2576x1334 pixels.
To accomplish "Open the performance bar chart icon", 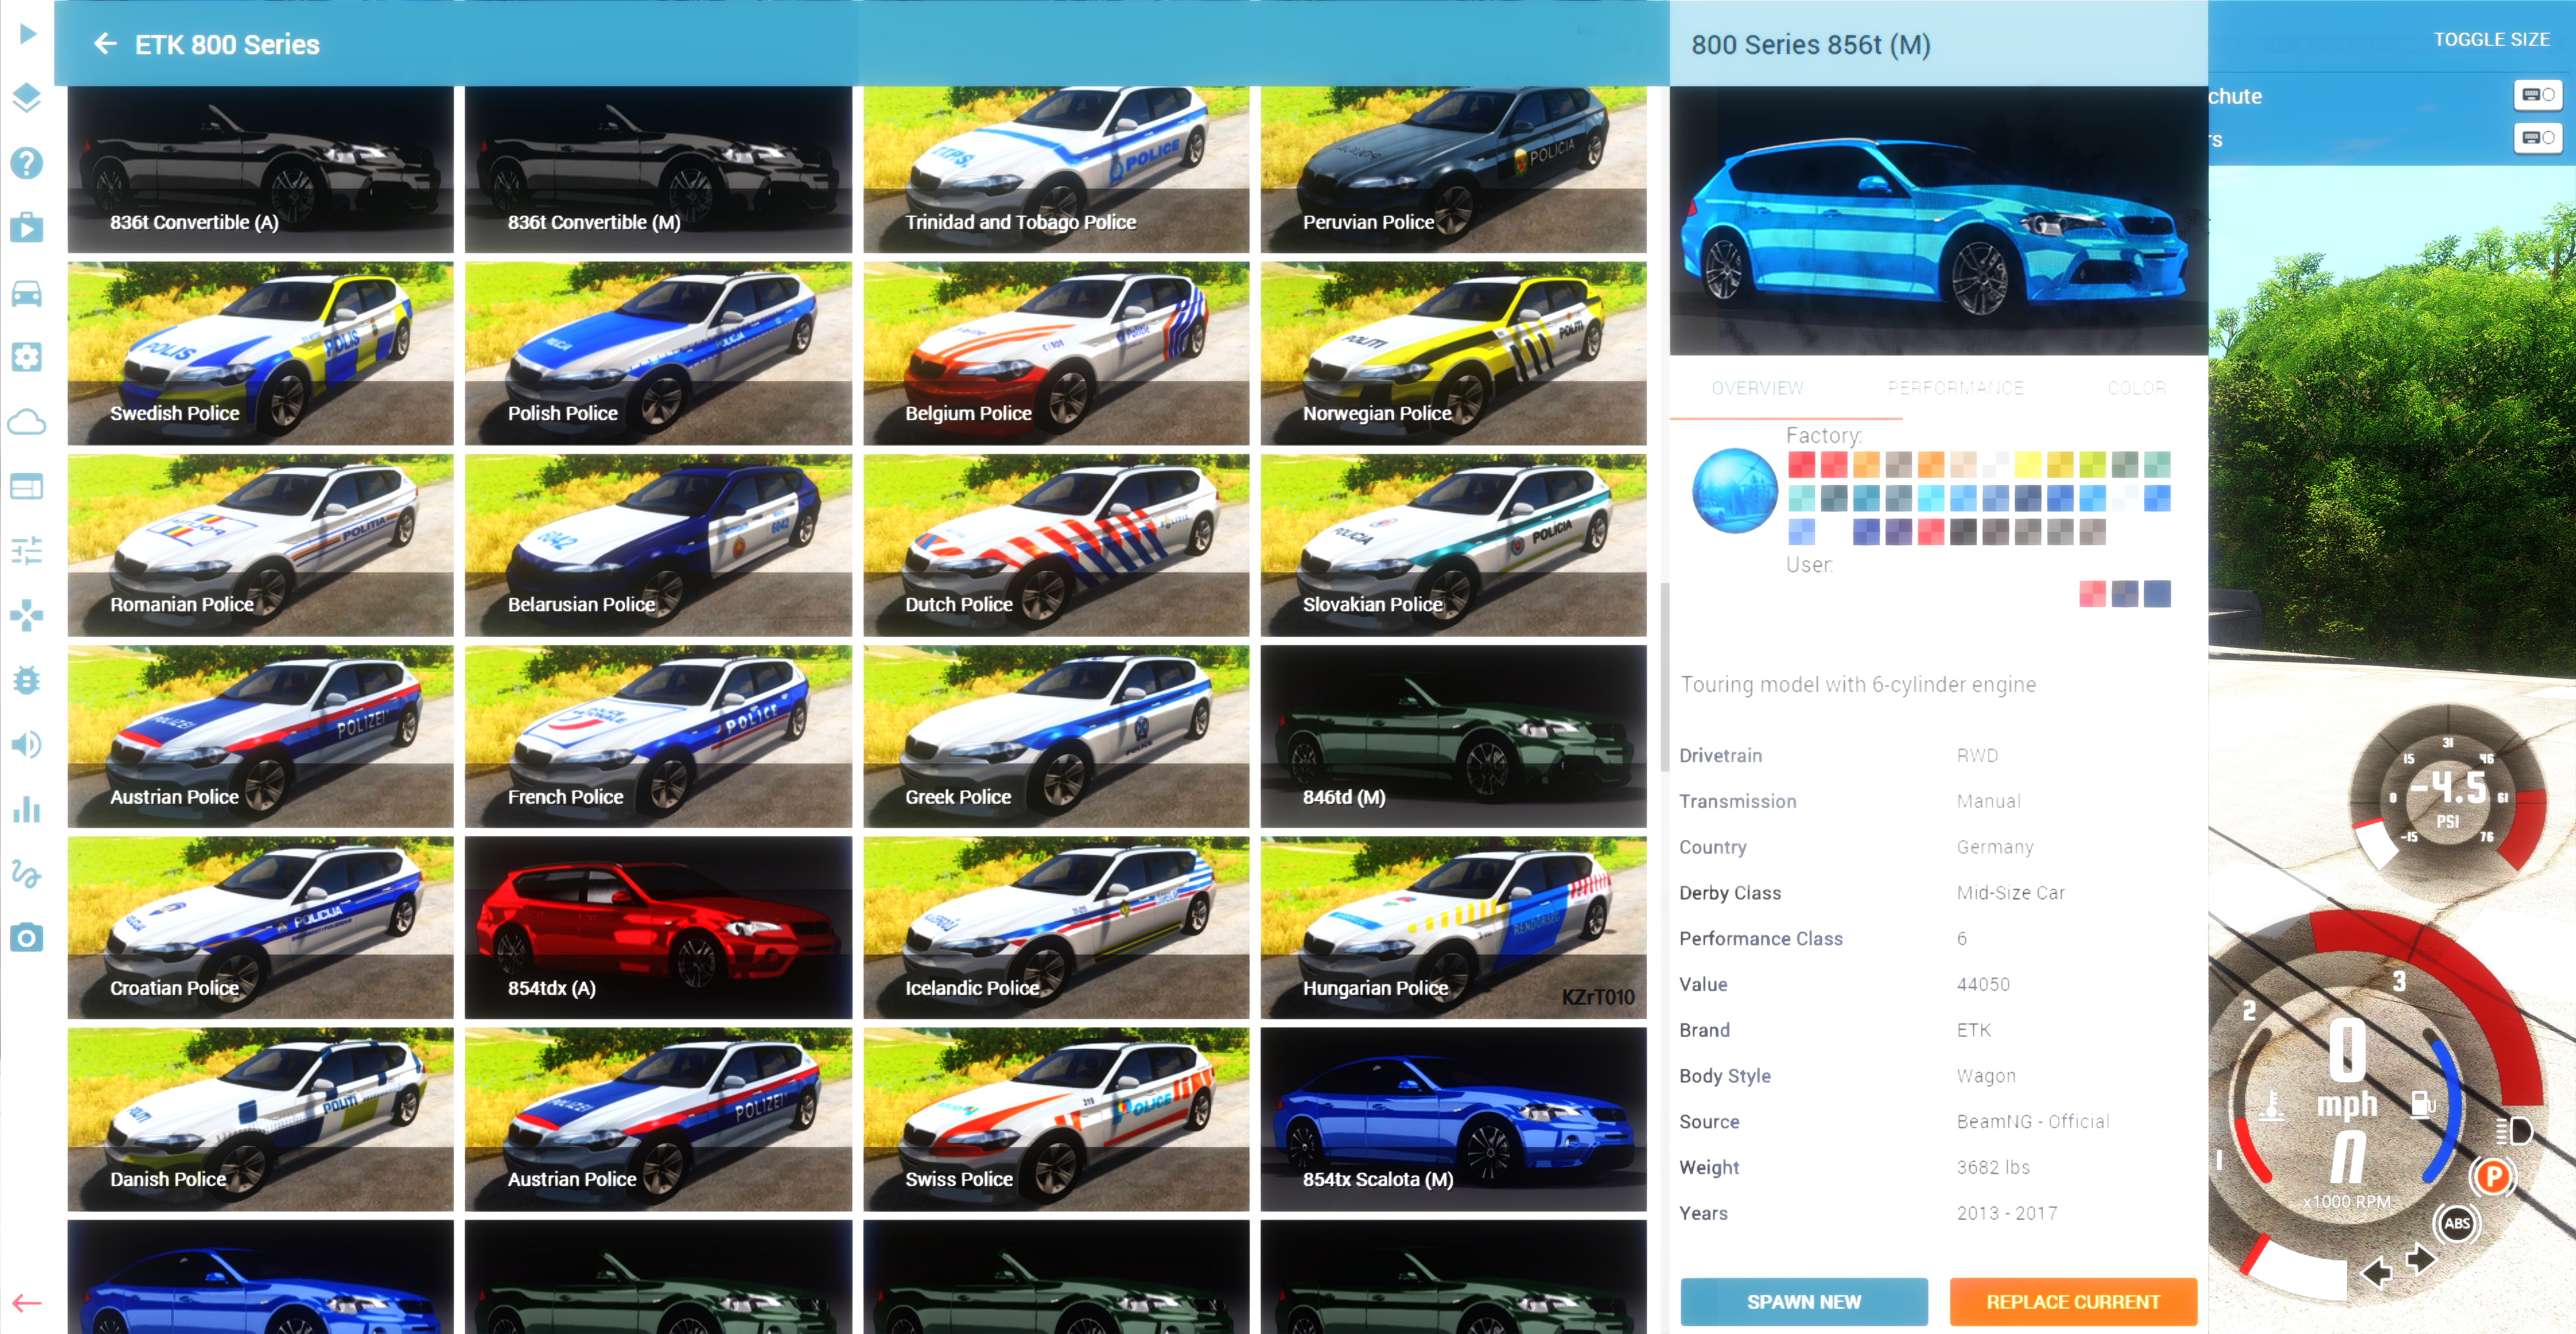I will [27, 809].
